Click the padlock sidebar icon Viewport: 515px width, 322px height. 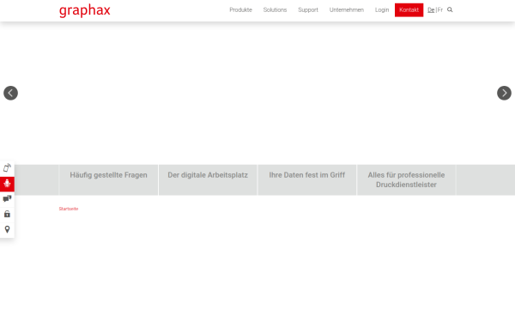(7, 214)
